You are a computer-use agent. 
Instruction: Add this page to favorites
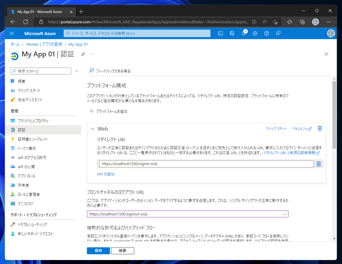click(x=275, y=22)
